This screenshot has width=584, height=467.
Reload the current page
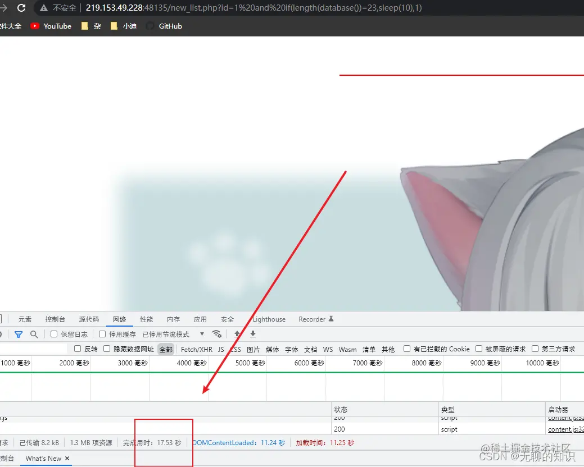pyautogui.click(x=21, y=8)
